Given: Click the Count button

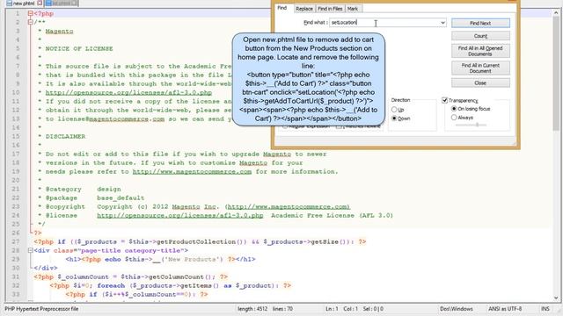Looking at the screenshot, I should 480,36.
